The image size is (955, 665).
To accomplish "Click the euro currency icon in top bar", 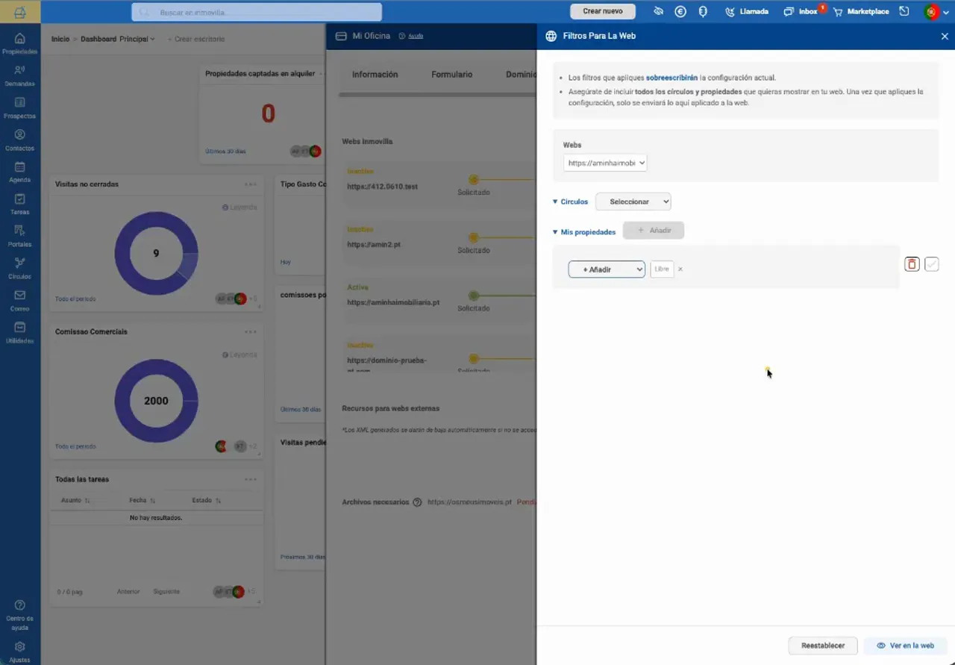I will (x=680, y=11).
